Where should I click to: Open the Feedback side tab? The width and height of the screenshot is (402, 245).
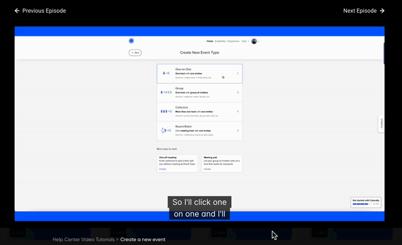click(x=381, y=124)
